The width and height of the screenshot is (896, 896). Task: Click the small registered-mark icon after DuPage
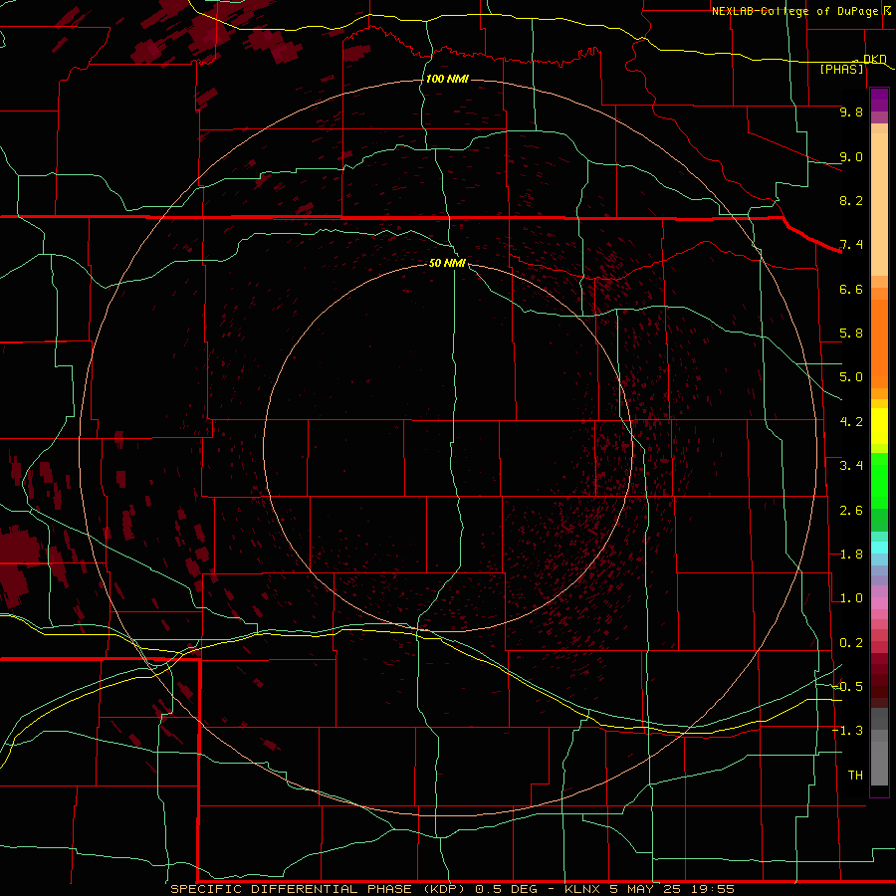pos(887,10)
